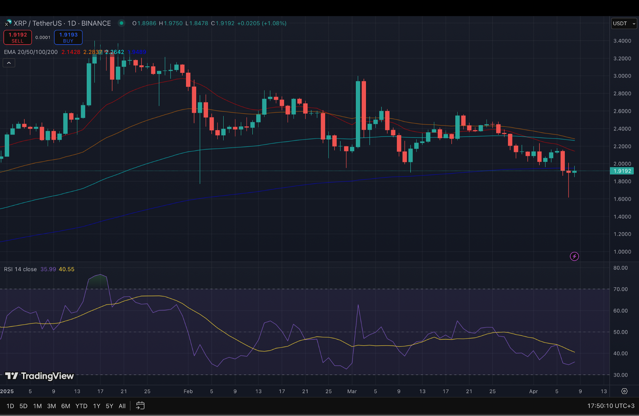Click the green market status dot
This screenshot has width=639, height=416.
coord(121,23)
